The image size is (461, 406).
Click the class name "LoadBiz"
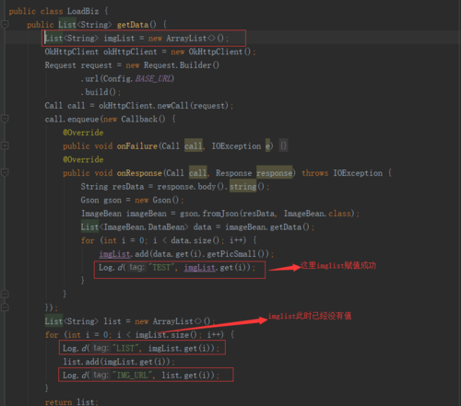tap(83, 11)
